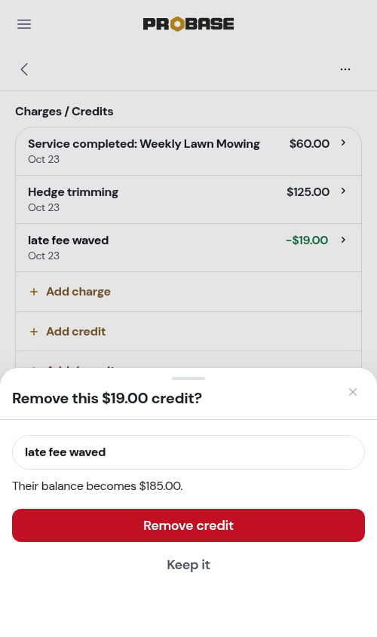Click the plus icon beside Add credit
The width and height of the screenshot is (377, 637).
tap(34, 332)
